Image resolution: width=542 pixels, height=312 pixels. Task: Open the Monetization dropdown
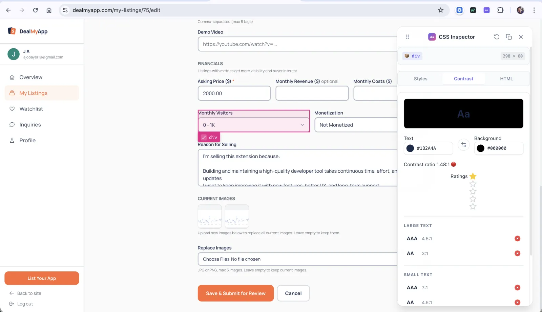point(356,125)
